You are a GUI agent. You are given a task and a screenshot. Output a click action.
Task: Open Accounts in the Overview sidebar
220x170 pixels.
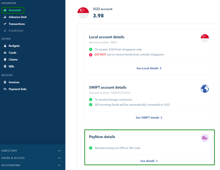[x=13, y=10]
